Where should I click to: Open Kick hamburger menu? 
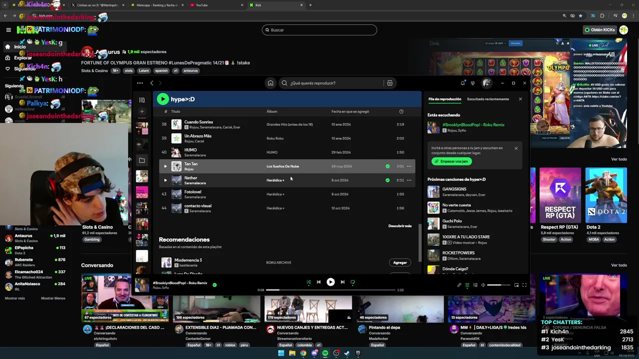point(8,30)
